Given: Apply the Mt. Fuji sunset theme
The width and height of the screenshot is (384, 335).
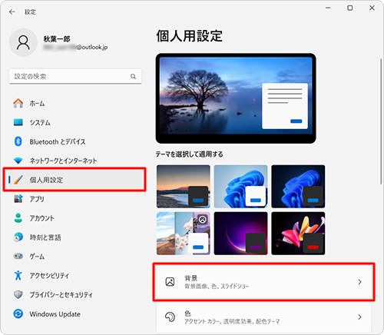Looking at the screenshot, I should click(184, 187).
